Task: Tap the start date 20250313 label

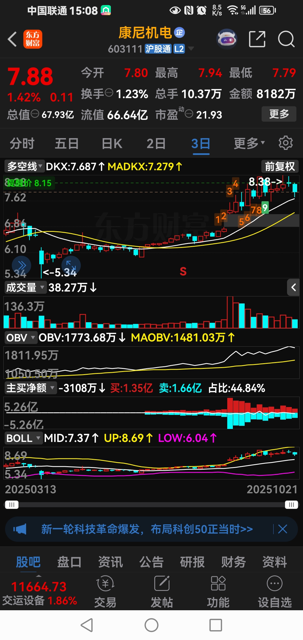Action: coord(31,489)
